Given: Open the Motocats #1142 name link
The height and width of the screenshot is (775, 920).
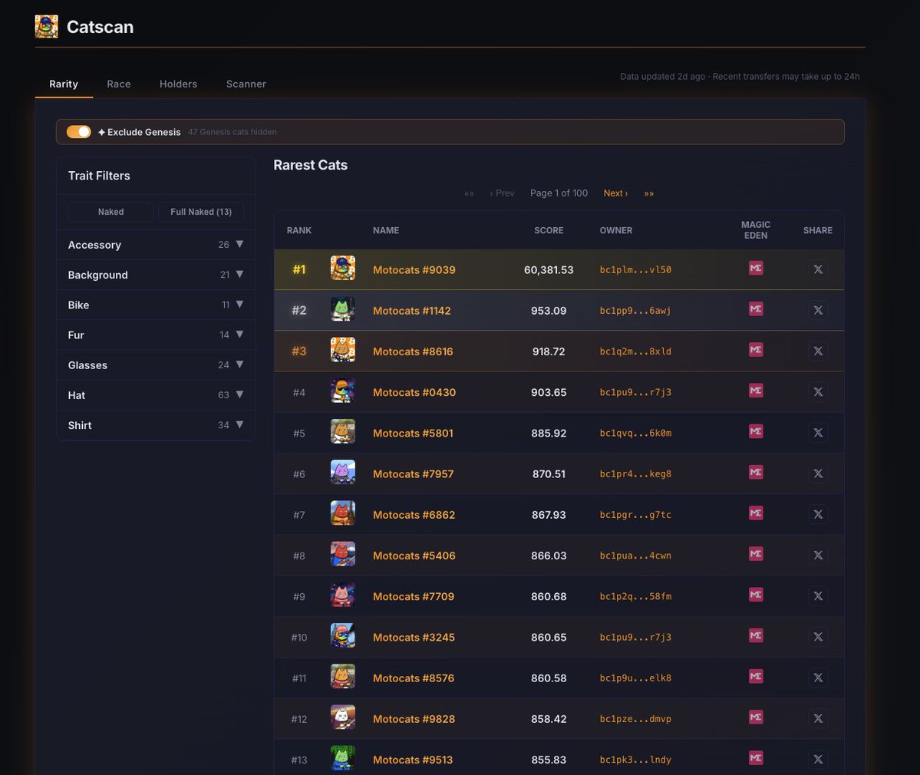Looking at the screenshot, I should 412,311.
